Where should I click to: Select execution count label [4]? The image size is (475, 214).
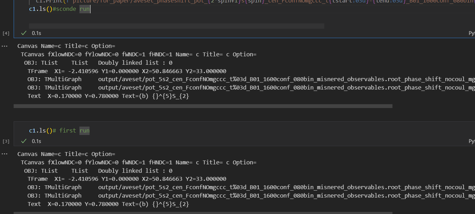tap(6, 33)
